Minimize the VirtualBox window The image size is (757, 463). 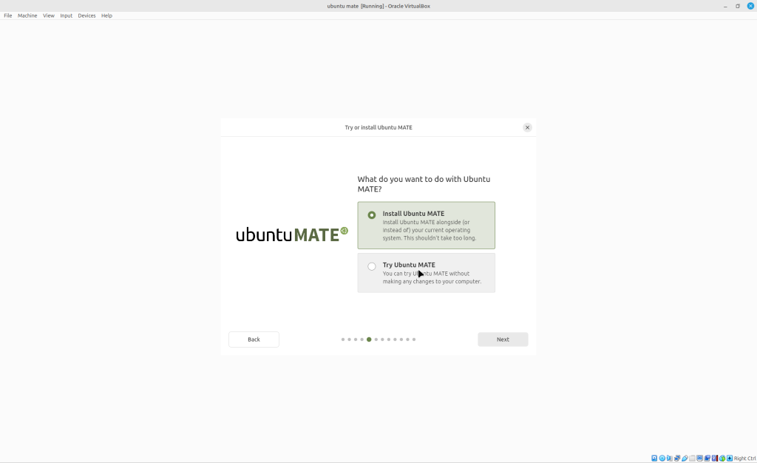[725, 6]
